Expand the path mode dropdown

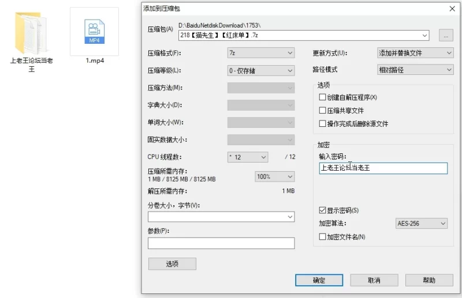415,70
